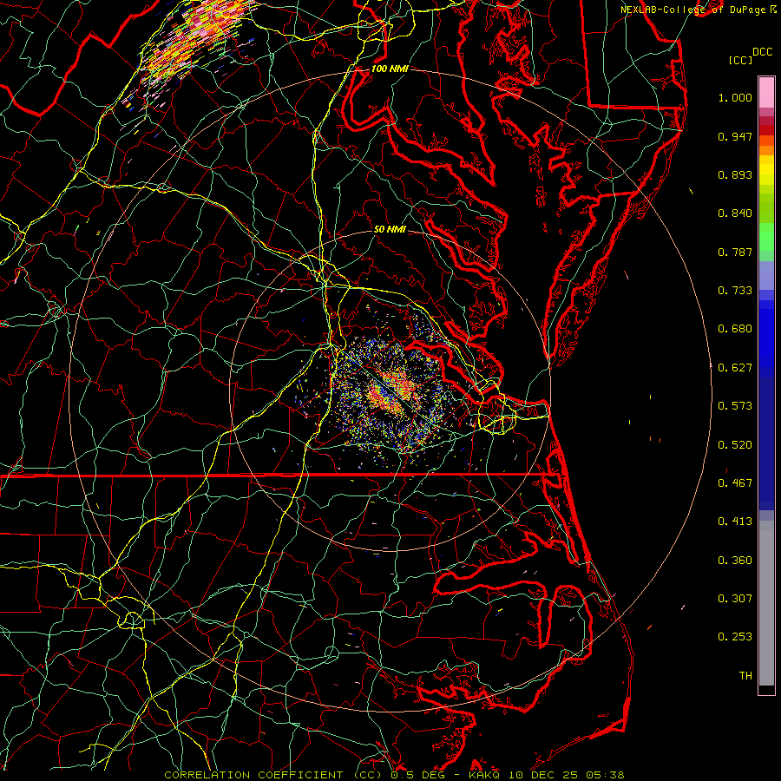Click the 0.520 scale value
The width and height of the screenshot is (781, 781).
tap(735, 445)
